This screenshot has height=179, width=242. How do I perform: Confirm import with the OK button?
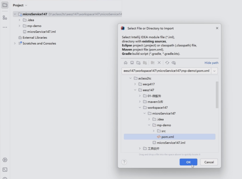pos(188,162)
